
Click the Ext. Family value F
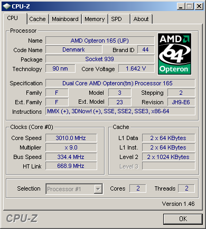click(x=57, y=102)
